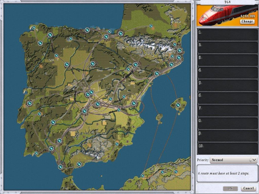Screen dimensions: 259x194
Task: Select the easternmost North African station
Action: [176, 172]
